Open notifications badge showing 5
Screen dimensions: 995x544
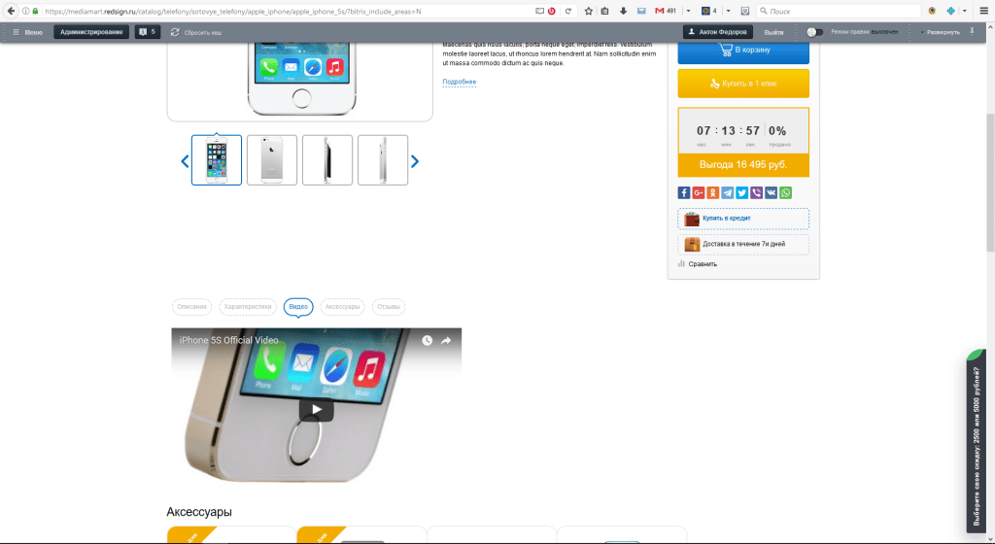tap(148, 32)
